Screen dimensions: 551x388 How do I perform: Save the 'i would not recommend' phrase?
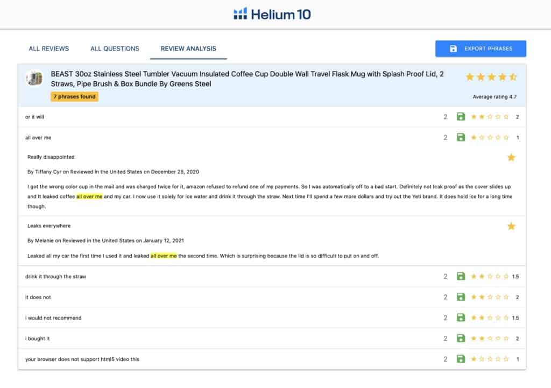pyautogui.click(x=461, y=318)
